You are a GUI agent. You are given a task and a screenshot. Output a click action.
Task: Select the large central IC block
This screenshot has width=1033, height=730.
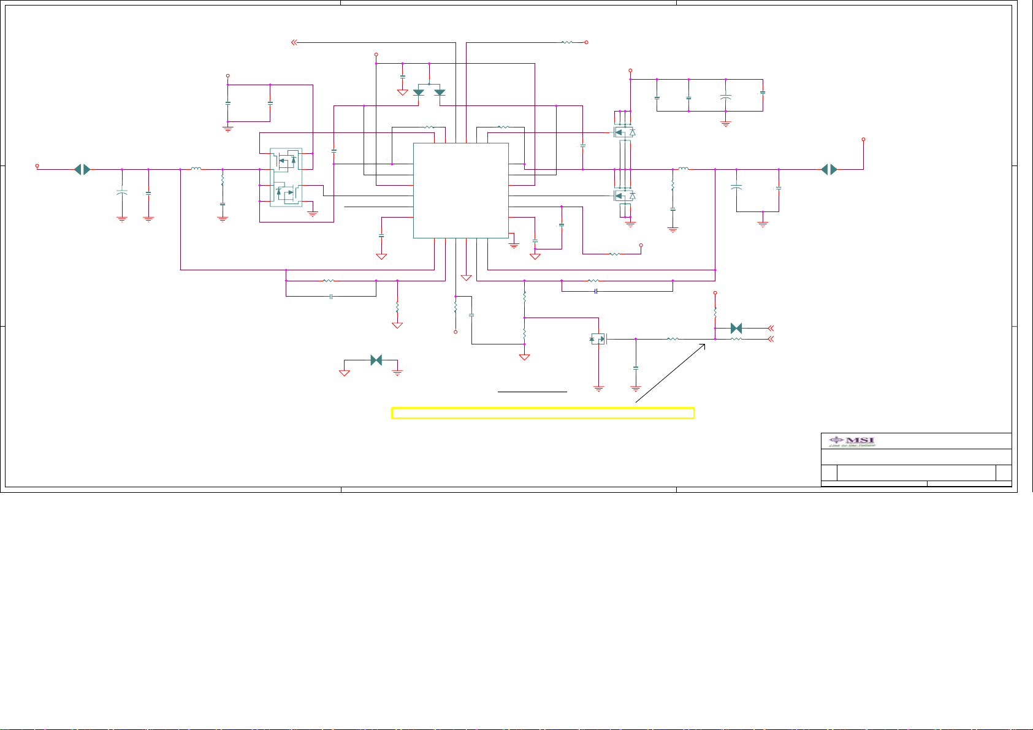(461, 191)
